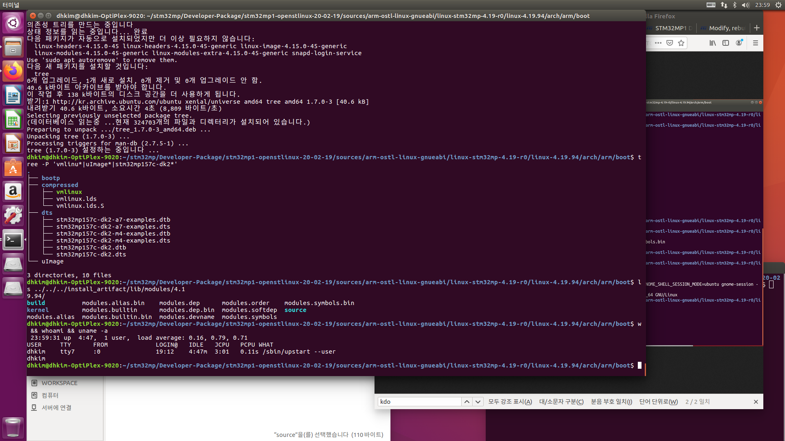Viewport: 785px width, 441px height.
Task: Open 서버에 연결 in file manager sidebar
Action: [56, 408]
